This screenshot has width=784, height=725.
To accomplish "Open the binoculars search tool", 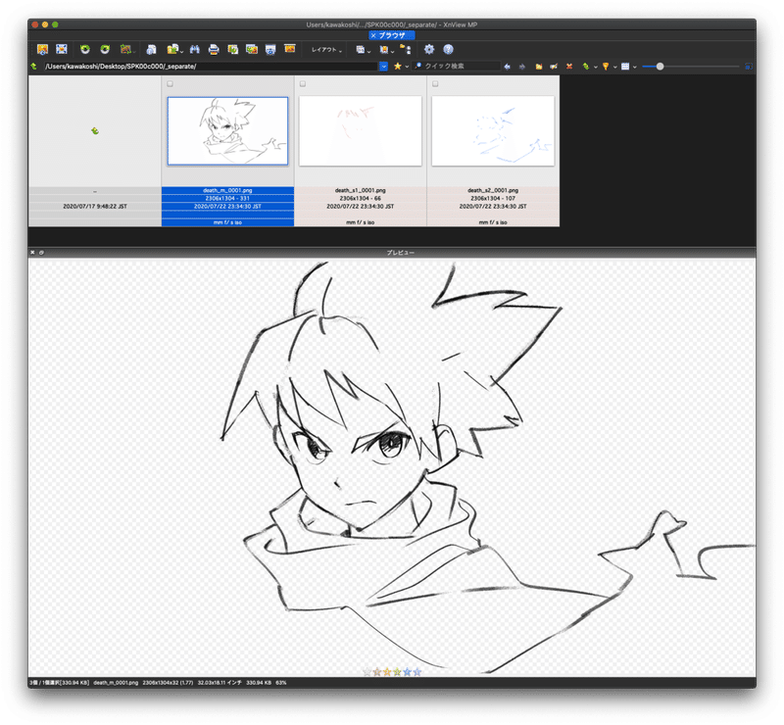I will pos(194,49).
